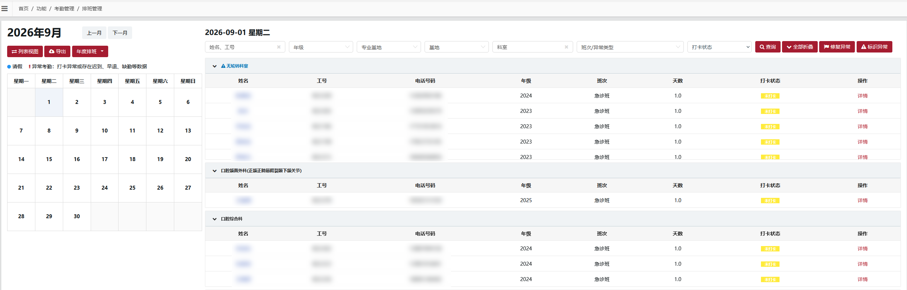907x290 pixels.
Task: Select calendar day 1
Action: [49, 102]
